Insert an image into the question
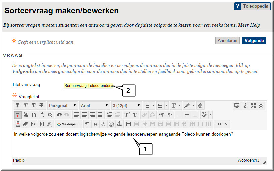 (34, 124)
